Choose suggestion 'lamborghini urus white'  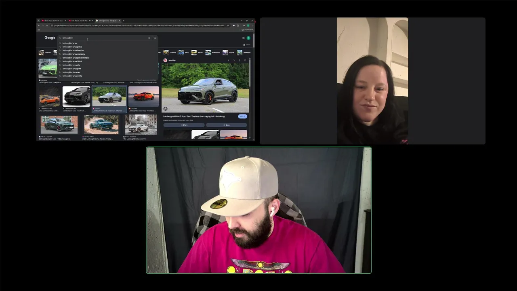[x=72, y=76]
